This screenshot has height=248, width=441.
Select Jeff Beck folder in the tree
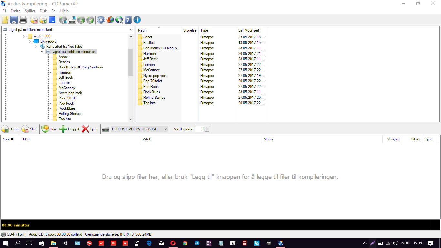(66, 77)
